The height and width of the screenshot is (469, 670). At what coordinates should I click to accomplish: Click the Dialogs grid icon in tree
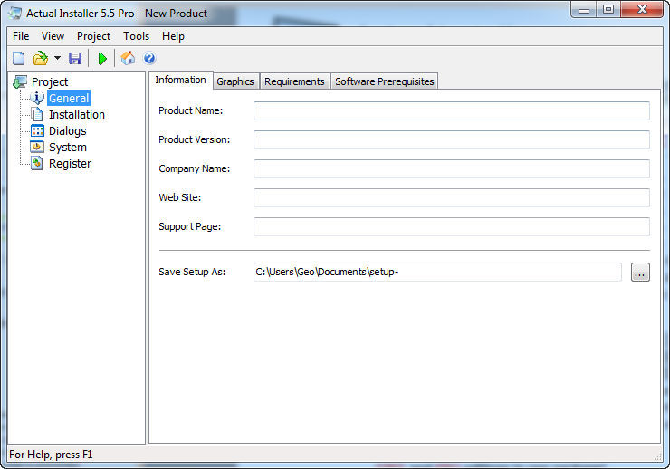tap(37, 130)
